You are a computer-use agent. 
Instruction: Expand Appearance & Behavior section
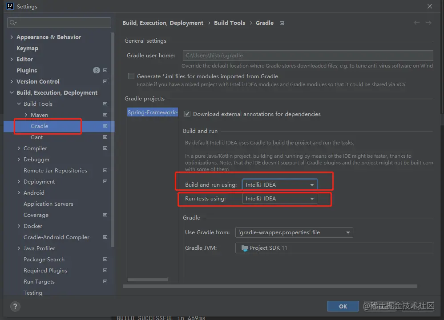pyautogui.click(x=12, y=37)
